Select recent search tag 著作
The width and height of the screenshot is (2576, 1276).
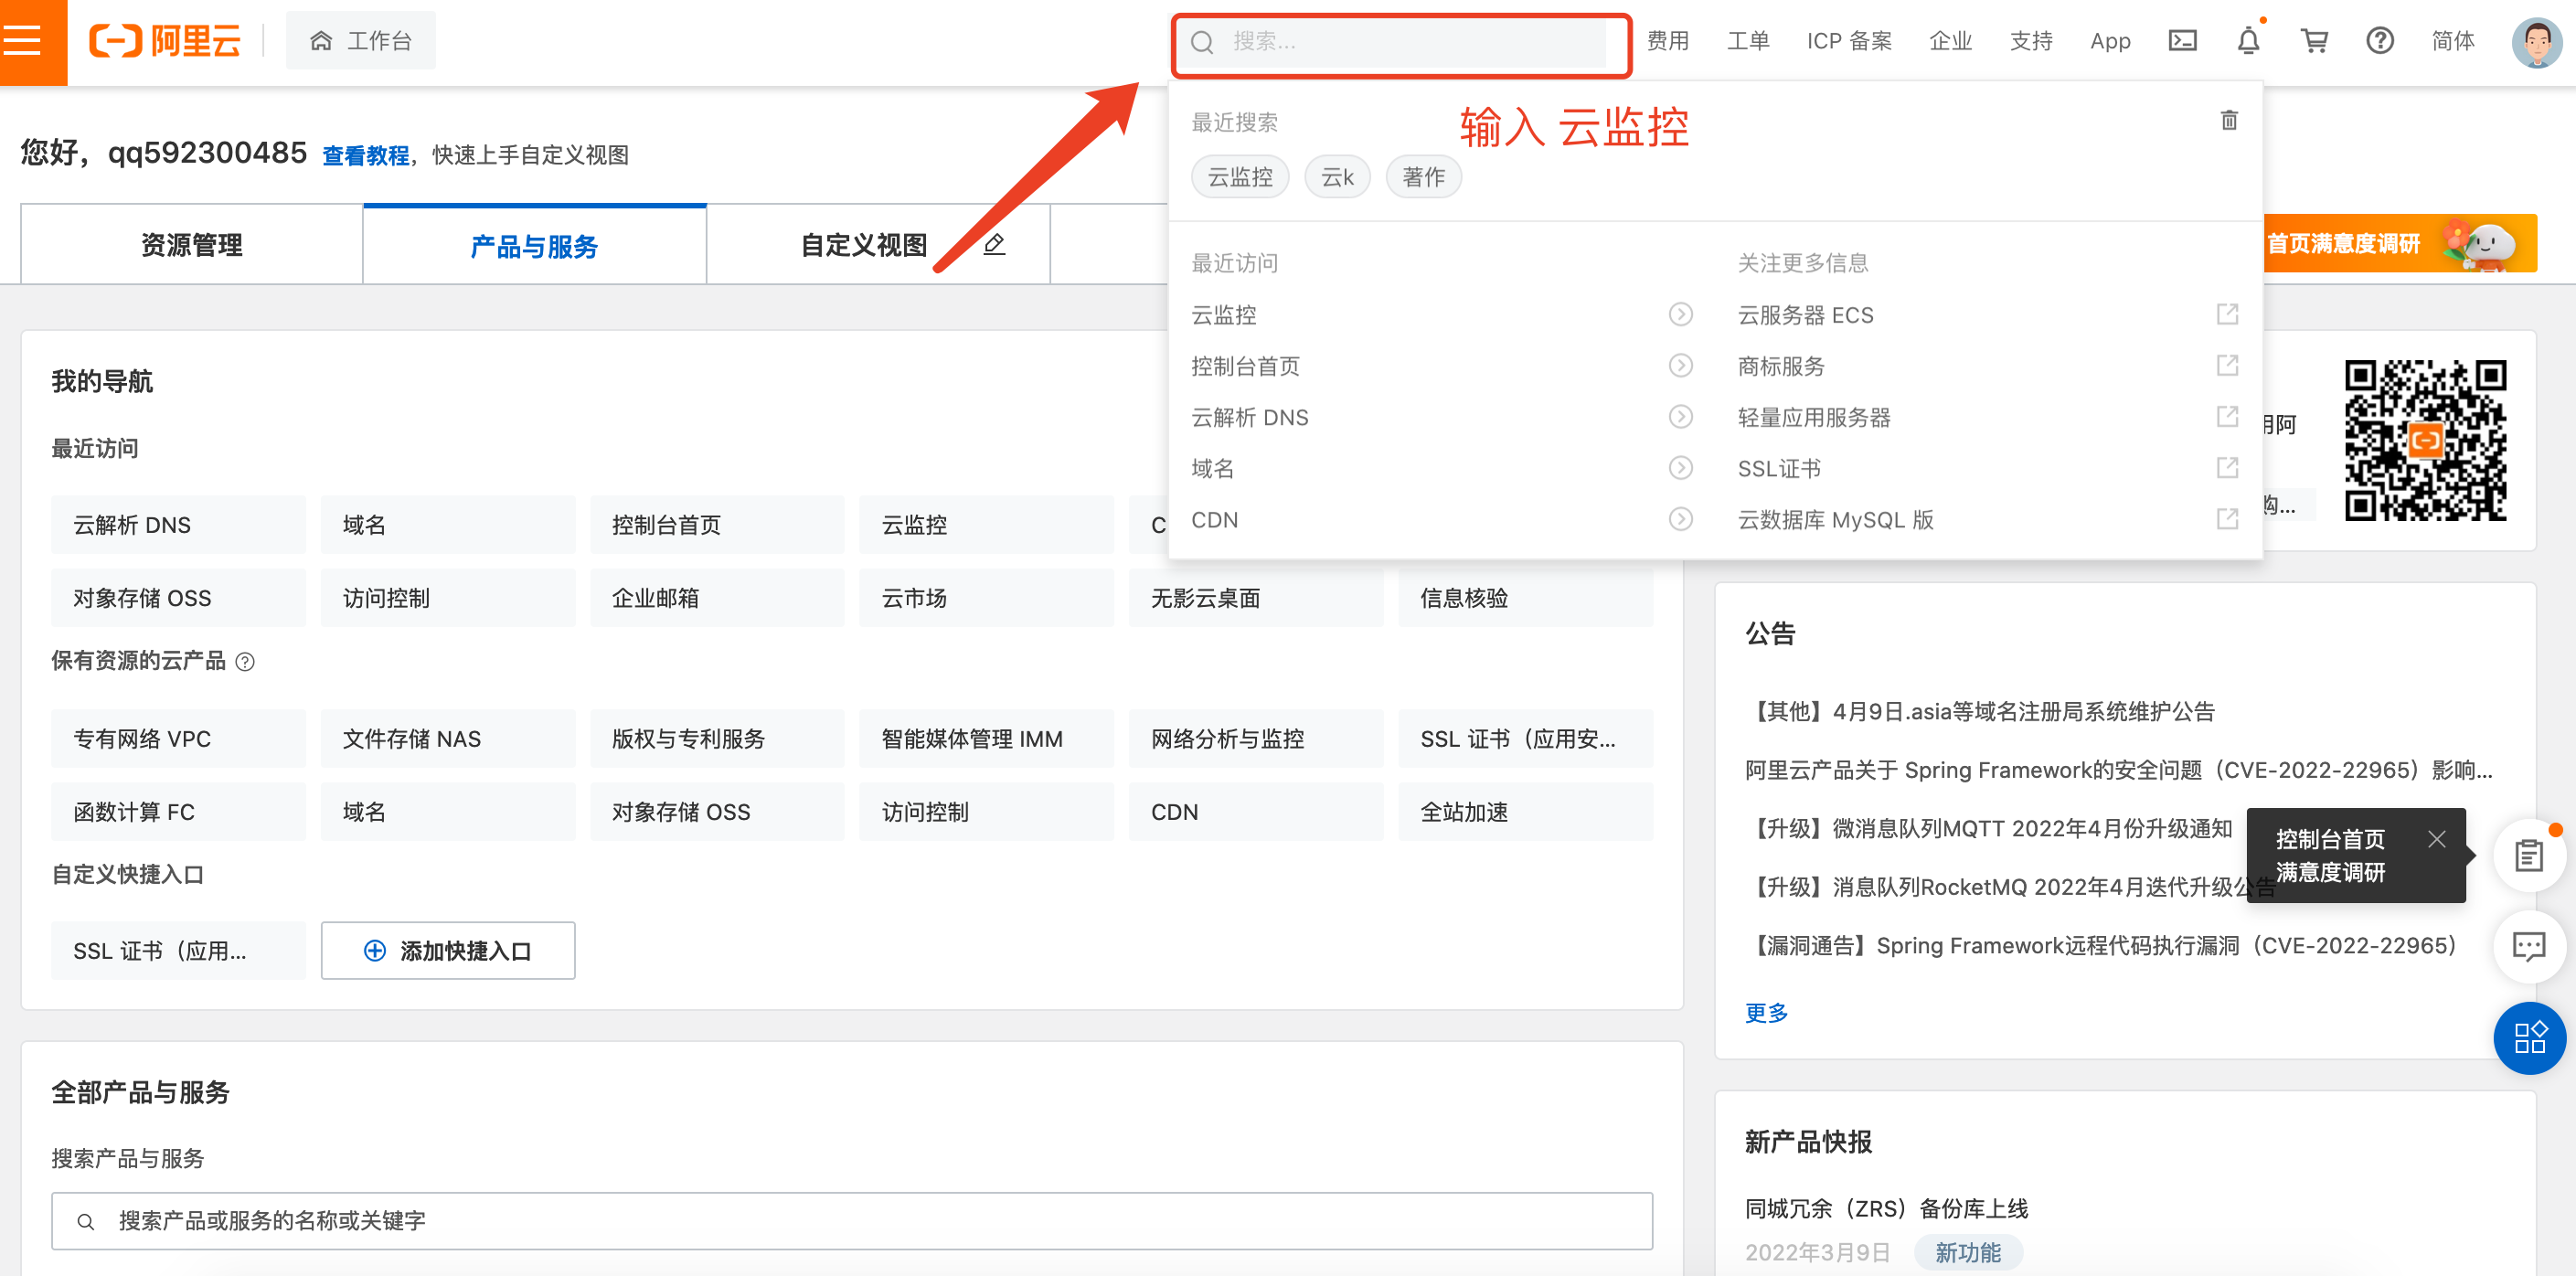pos(1423,177)
